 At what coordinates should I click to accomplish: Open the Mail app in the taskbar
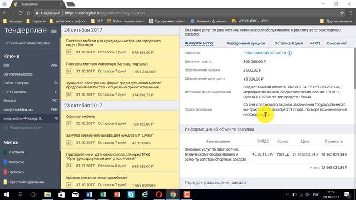point(76,194)
